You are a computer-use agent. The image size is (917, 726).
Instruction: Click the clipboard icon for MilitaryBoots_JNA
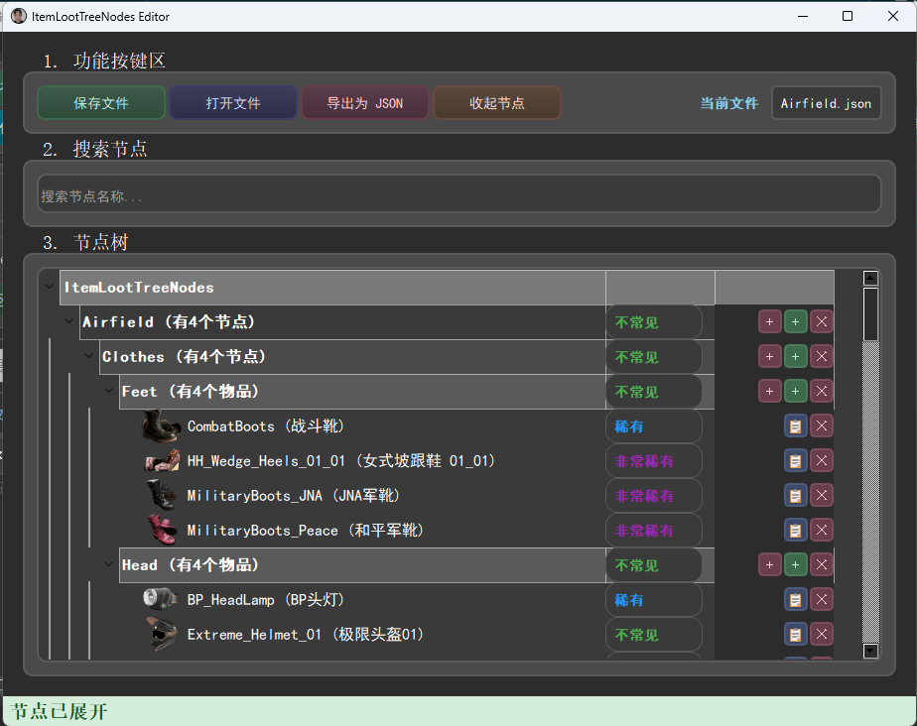[x=795, y=495]
